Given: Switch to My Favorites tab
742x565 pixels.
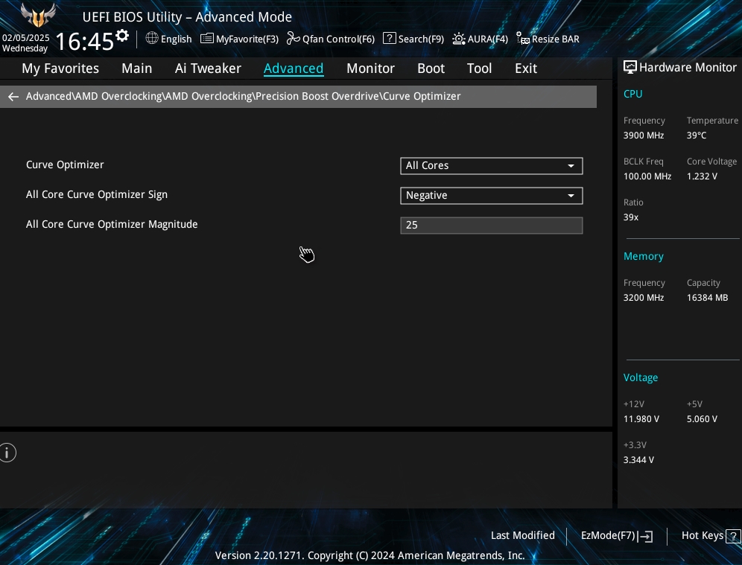Looking at the screenshot, I should click(x=60, y=68).
